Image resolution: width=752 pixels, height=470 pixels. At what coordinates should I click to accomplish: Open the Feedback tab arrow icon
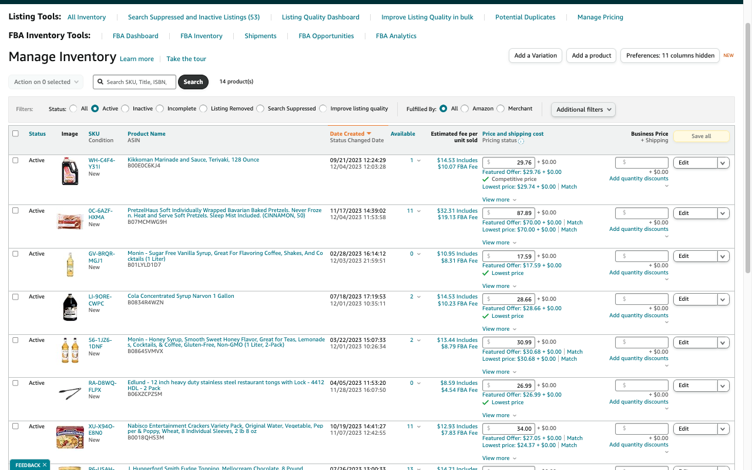coord(45,465)
